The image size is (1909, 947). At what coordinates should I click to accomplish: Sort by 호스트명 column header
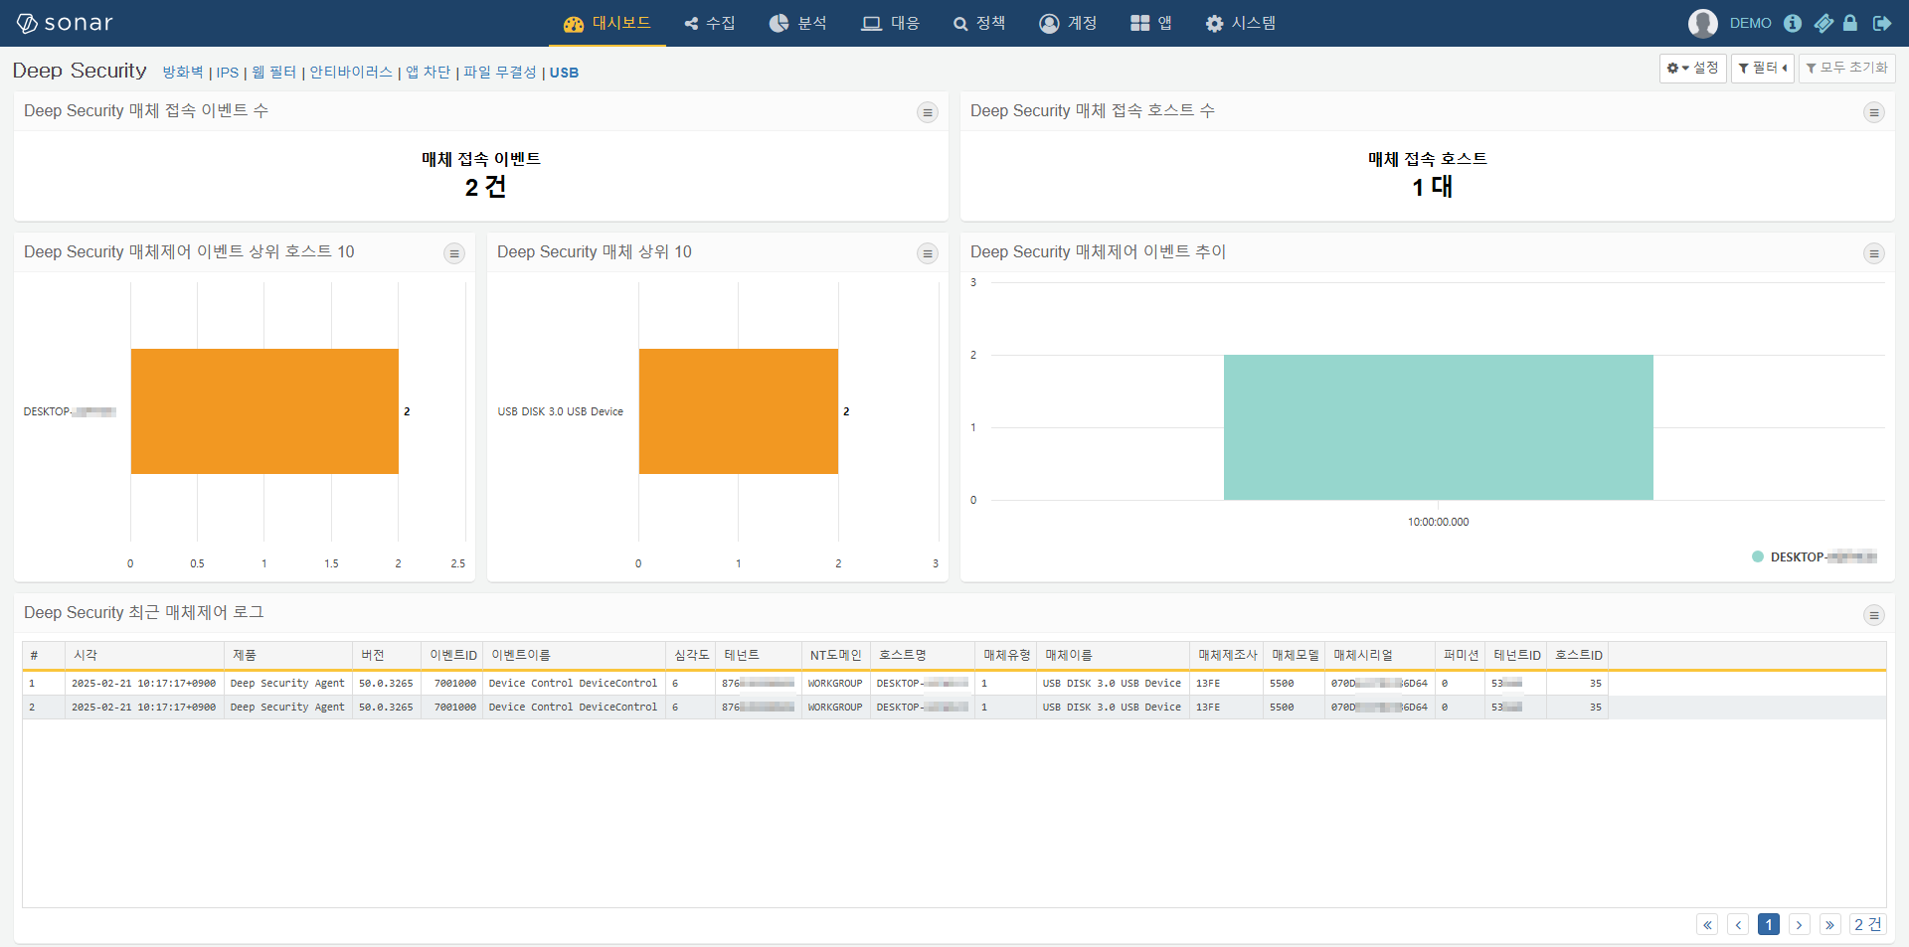click(923, 655)
